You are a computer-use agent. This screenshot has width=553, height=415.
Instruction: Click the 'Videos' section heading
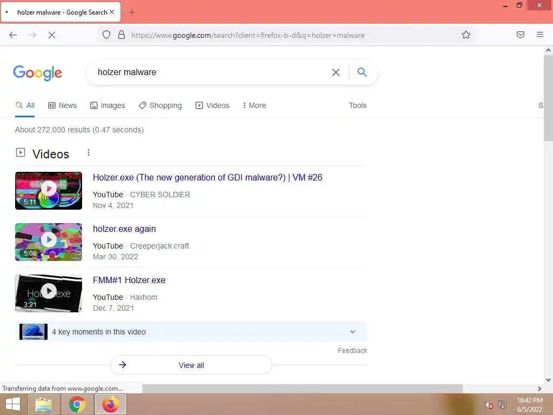(x=51, y=154)
